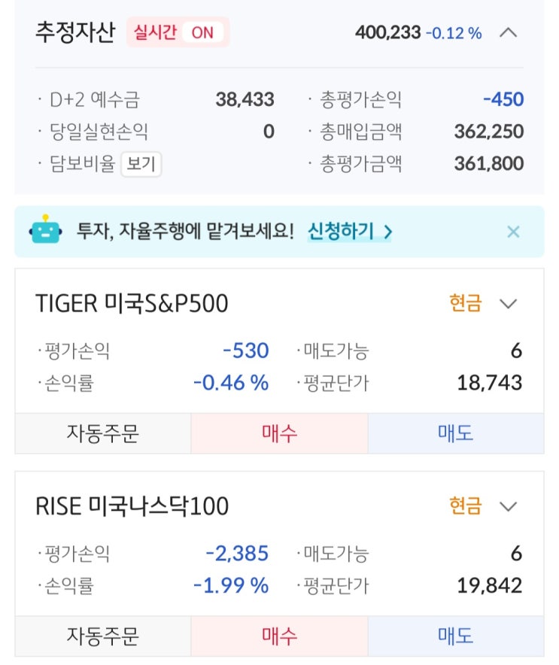Image resolution: width=559 pixels, height=665 pixels.
Task: Click 현금 label on TIGER 미국S&P500
Action: (x=465, y=304)
